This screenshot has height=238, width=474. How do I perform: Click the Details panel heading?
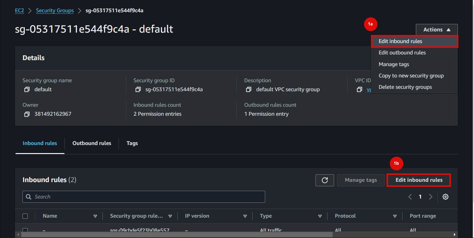tap(34, 58)
